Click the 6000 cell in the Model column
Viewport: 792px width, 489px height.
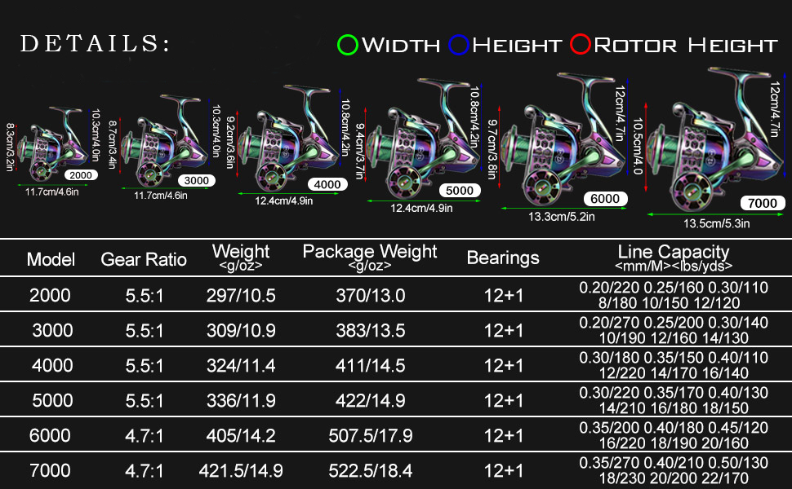pos(50,435)
